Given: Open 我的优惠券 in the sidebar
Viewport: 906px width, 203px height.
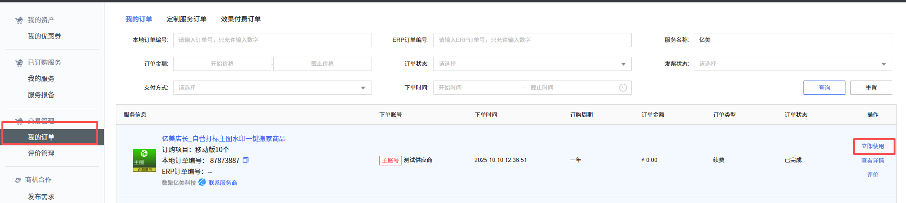Looking at the screenshot, I should pyautogui.click(x=44, y=36).
